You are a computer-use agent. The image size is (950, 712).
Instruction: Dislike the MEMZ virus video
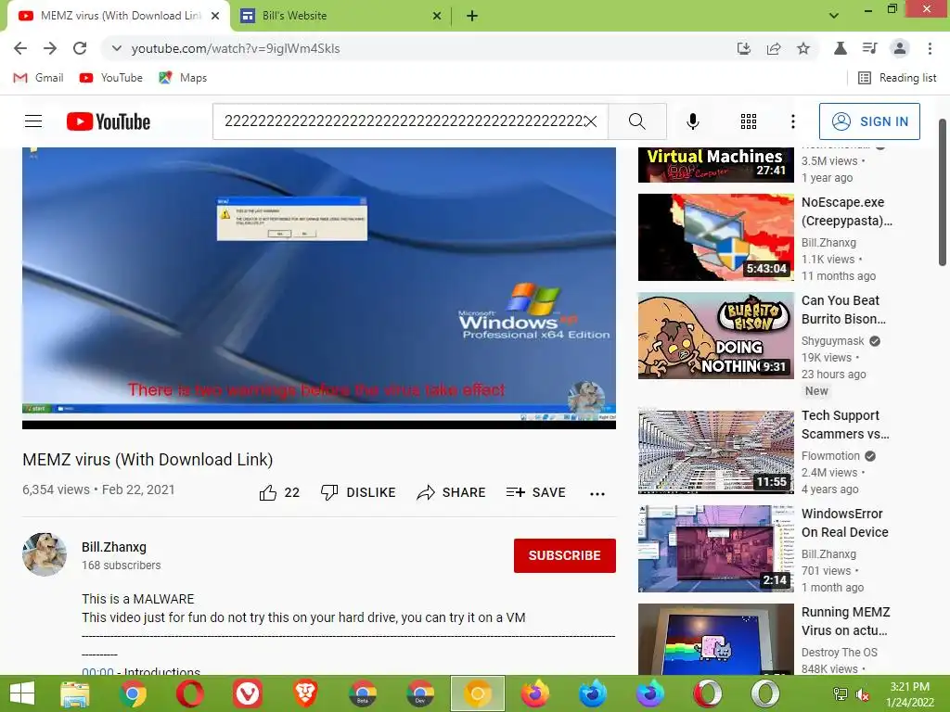tap(358, 493)
